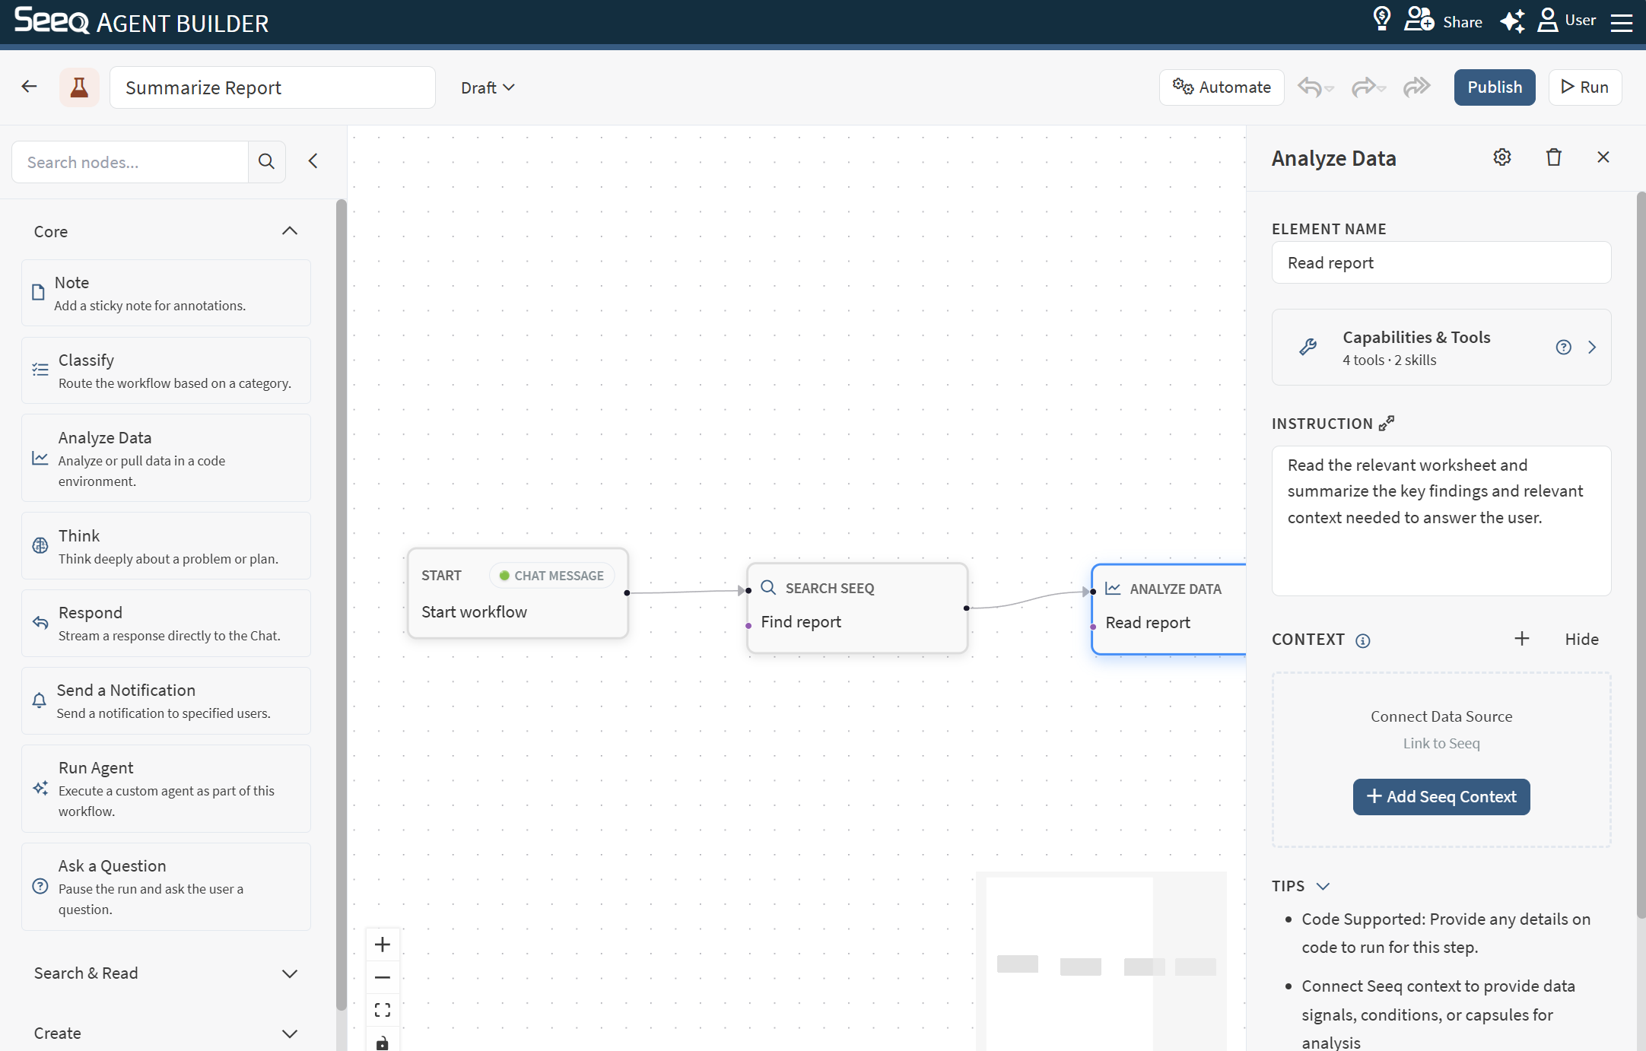Viewport: 1646px width, 1051px height.
Task: Collapse the node sidebar with left chevron
Action: [313, 161]
